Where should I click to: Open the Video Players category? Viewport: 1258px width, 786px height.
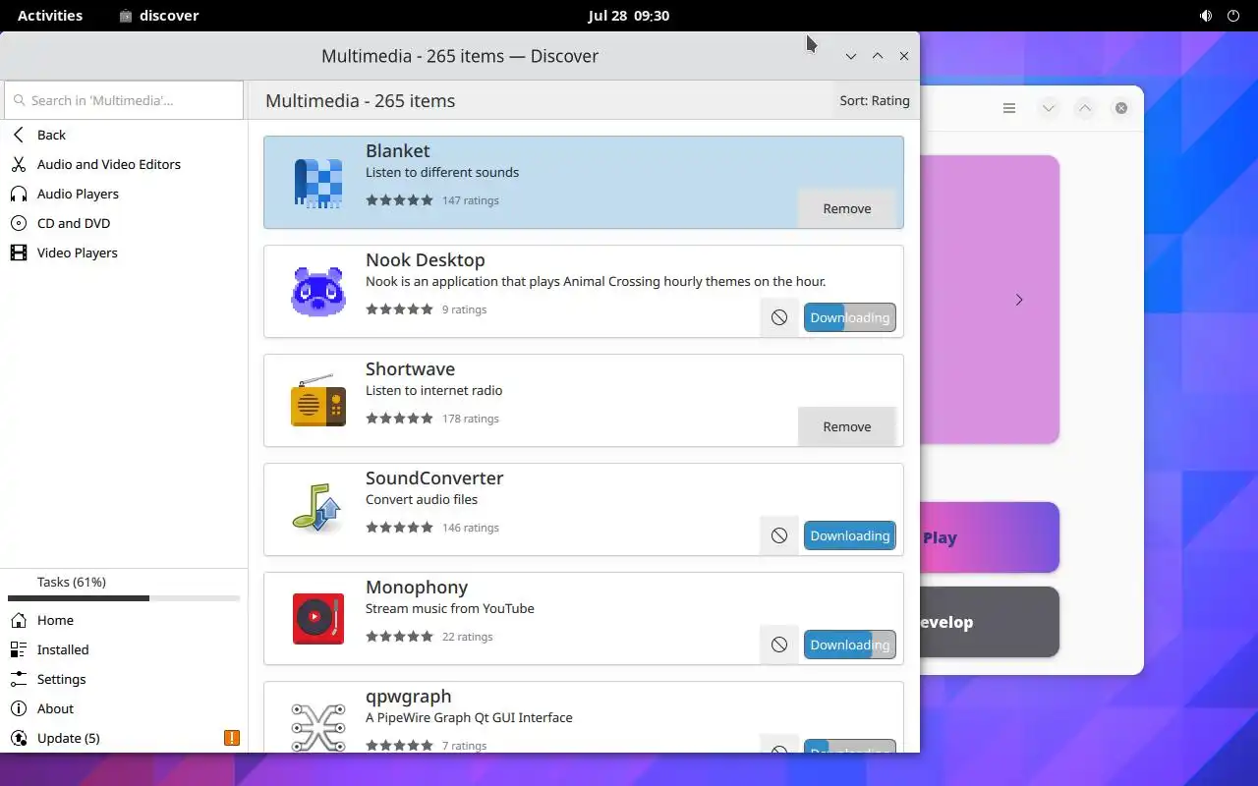pos(124,253)
